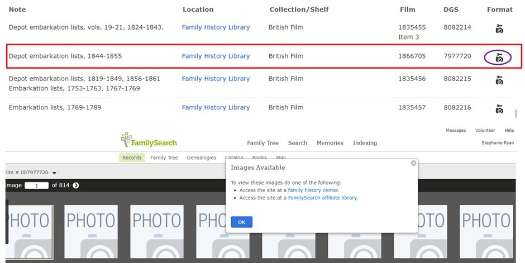Image resolution: width=525 pixels, height=263 pixels.
Task: Click film number 1835457
Action: coord(412,107)
